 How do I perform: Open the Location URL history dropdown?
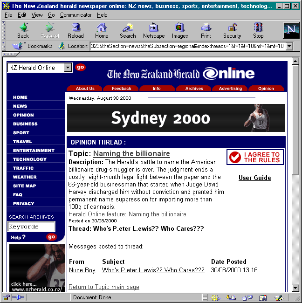(x=289, y=46)
